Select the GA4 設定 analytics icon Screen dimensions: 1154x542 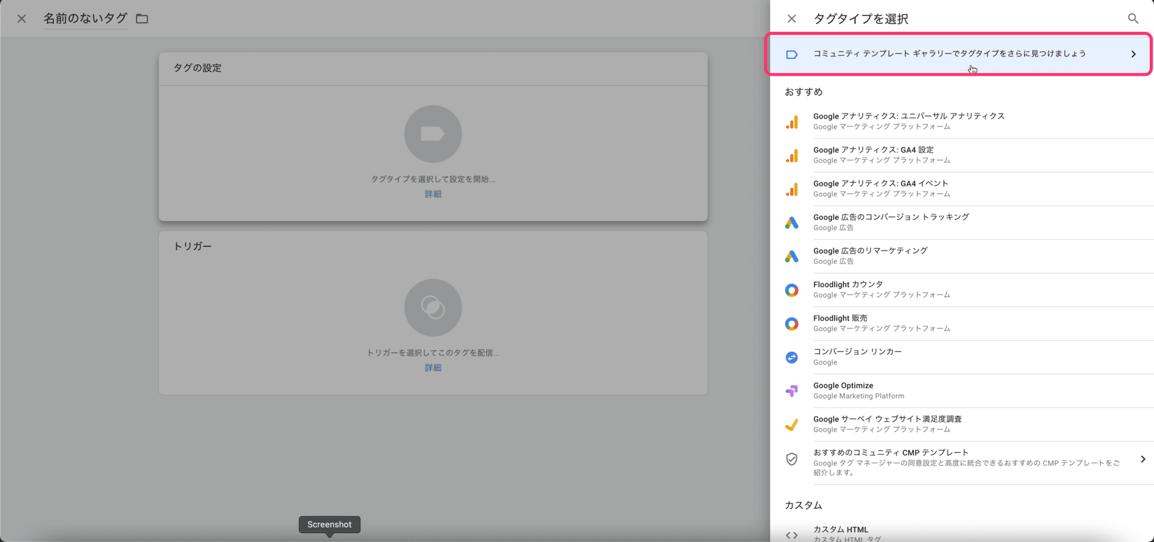pyautogui.click(x=792, y=156)
